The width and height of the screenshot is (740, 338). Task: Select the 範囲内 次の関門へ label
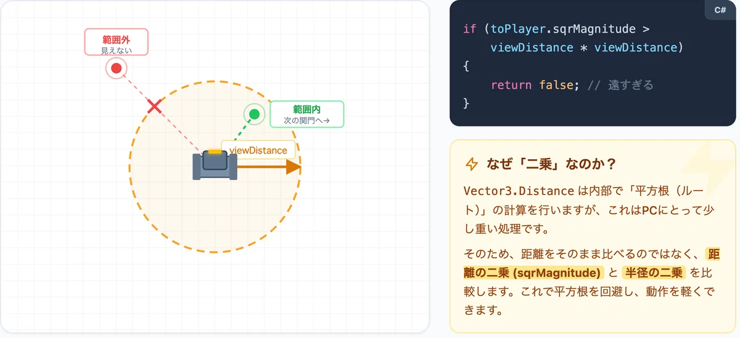click(307, 114)
